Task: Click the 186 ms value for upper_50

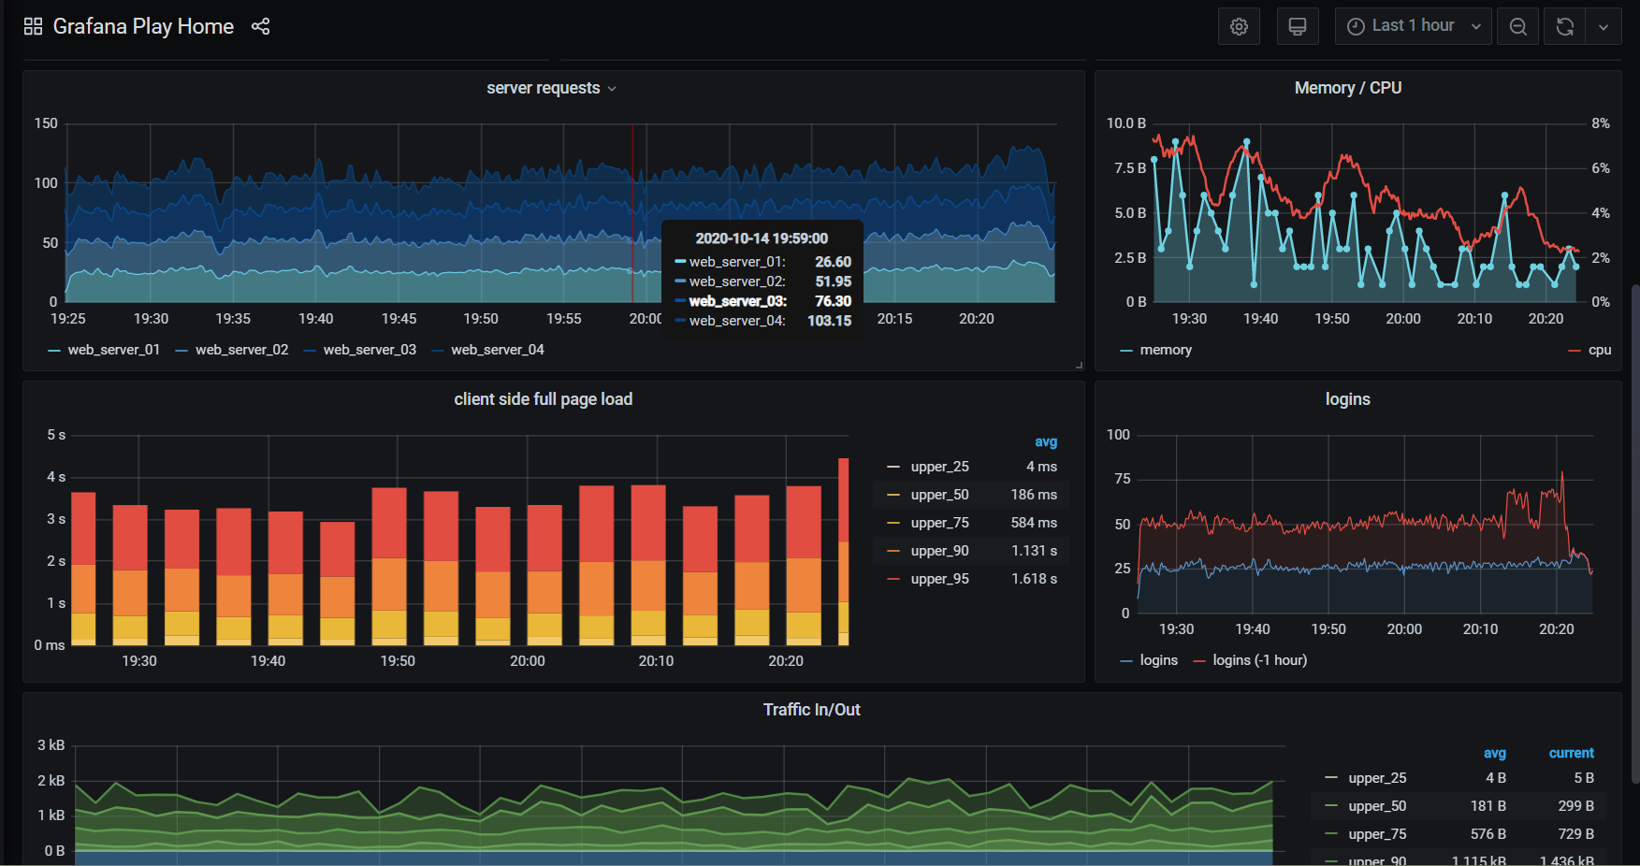Action: coord(1034,495)
